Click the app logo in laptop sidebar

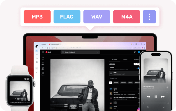click(37, 46)
